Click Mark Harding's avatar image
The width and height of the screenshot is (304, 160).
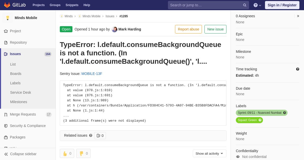coord(115,29)
